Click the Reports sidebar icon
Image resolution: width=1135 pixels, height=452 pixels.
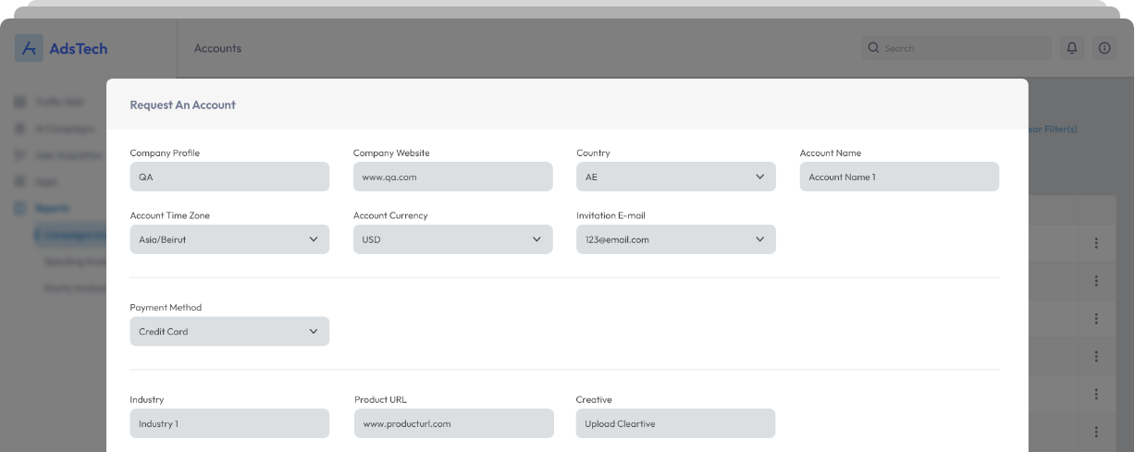(x=19, y=208)
